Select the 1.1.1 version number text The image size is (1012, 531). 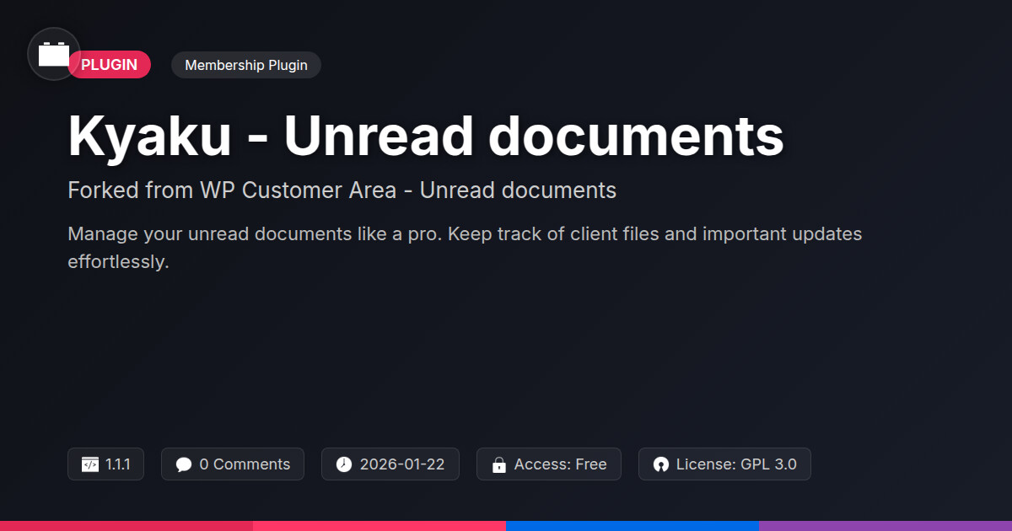(118, 464)
